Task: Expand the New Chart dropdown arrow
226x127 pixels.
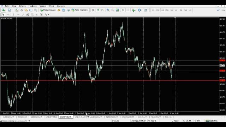Action: point(6,10)
